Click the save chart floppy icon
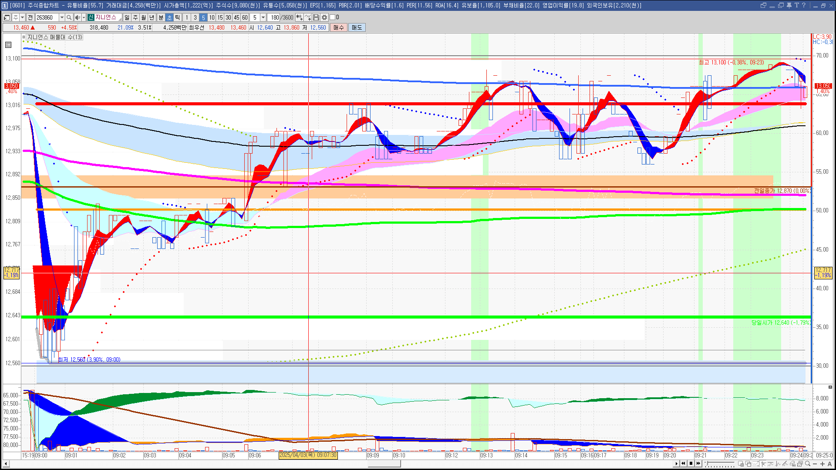The height and width of the screenshot is (470, 836). [316, 17]
